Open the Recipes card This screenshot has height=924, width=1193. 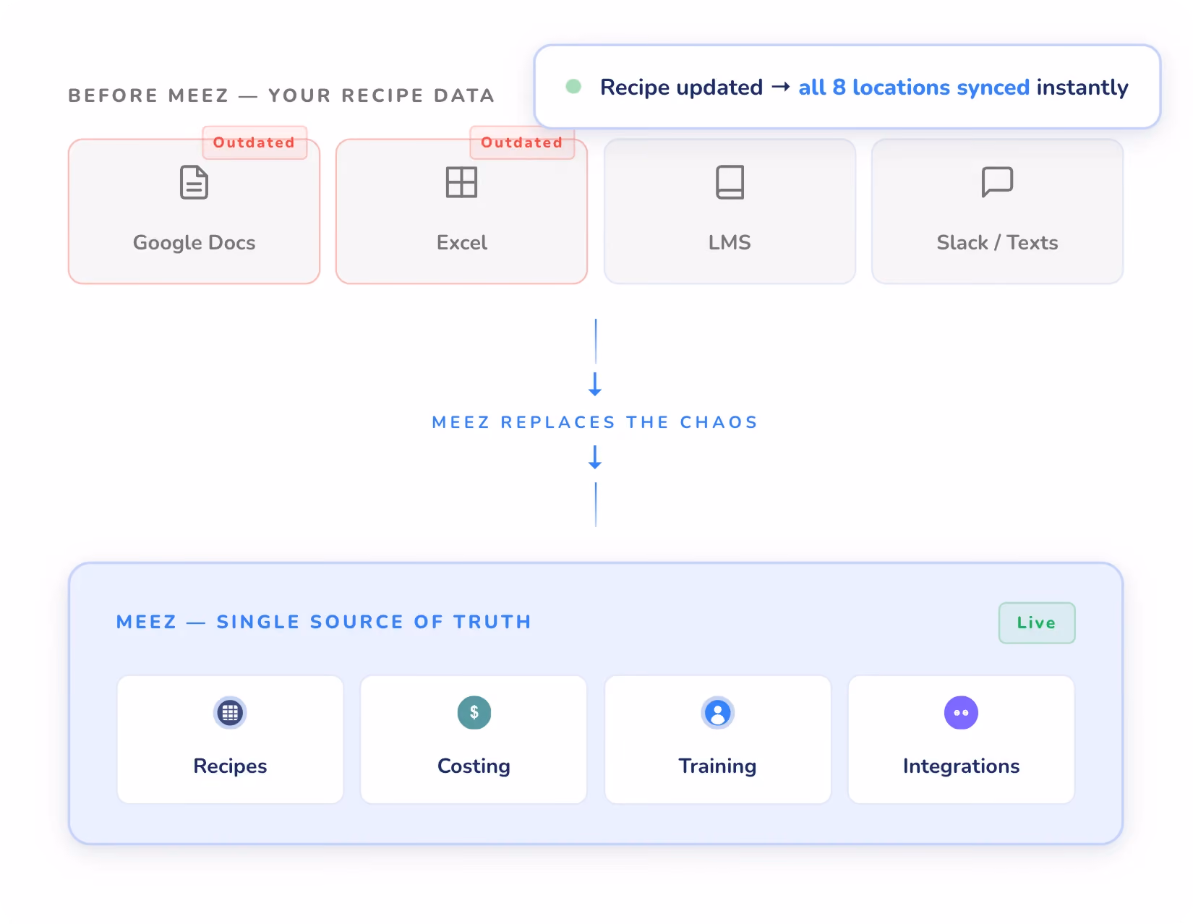230,739
